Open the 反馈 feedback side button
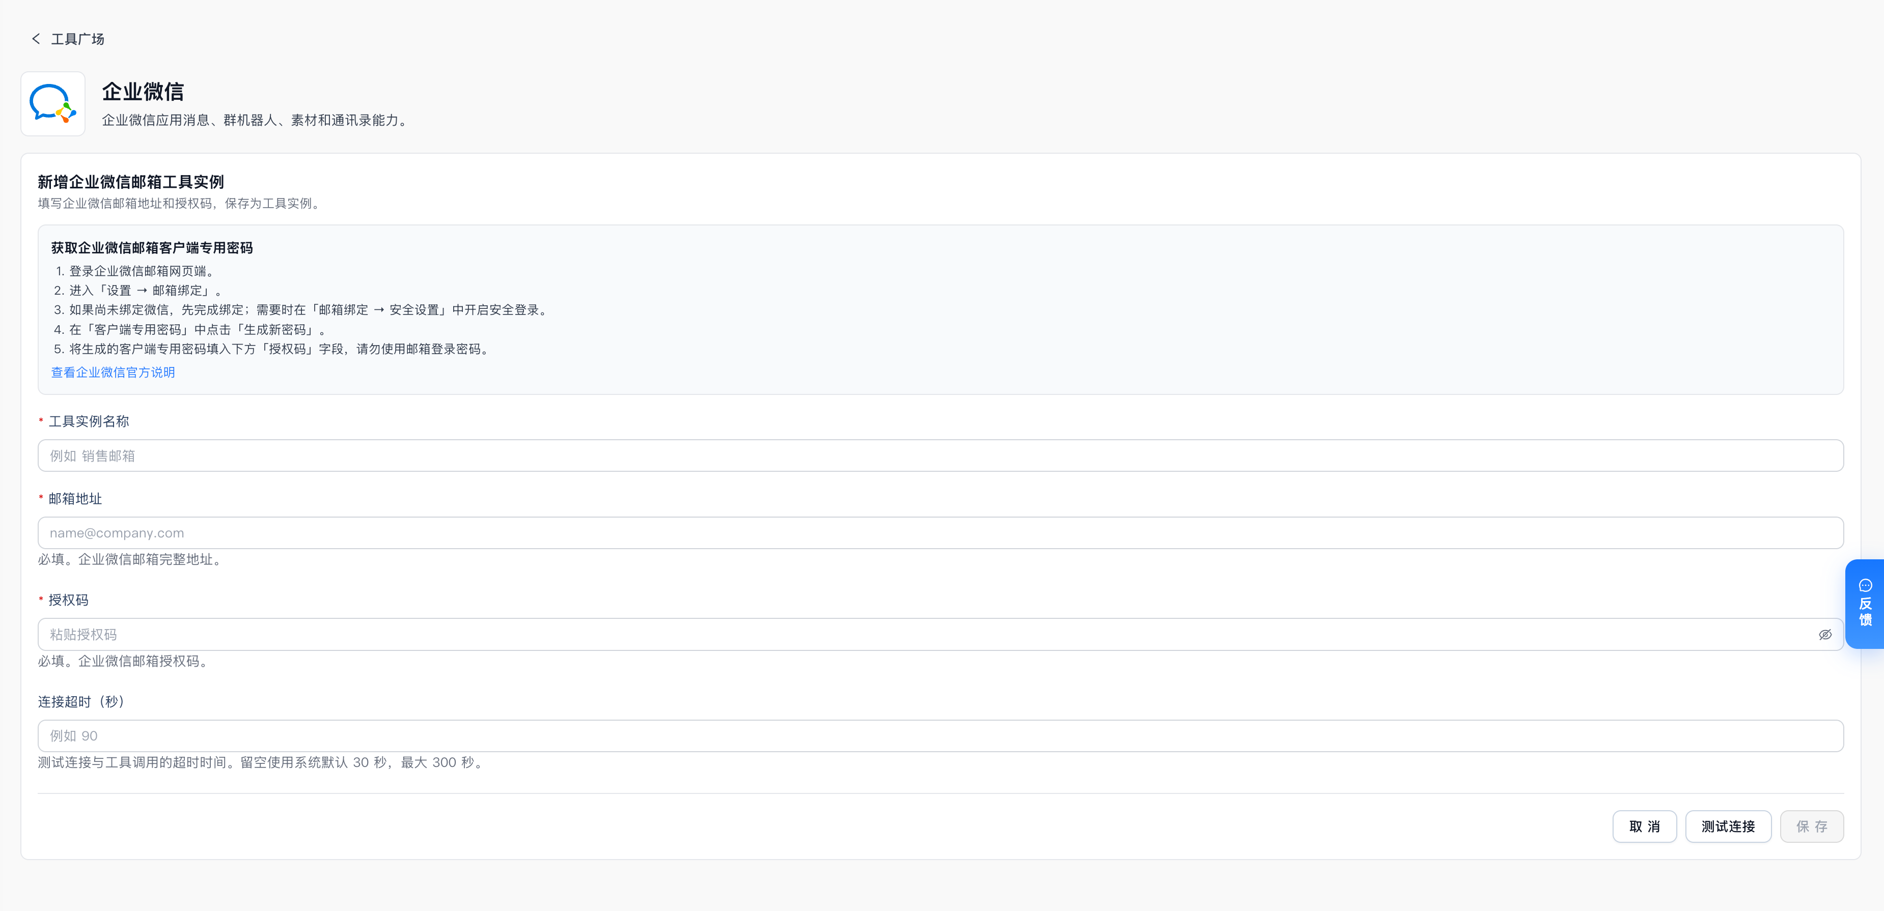 coord(1865,603)
